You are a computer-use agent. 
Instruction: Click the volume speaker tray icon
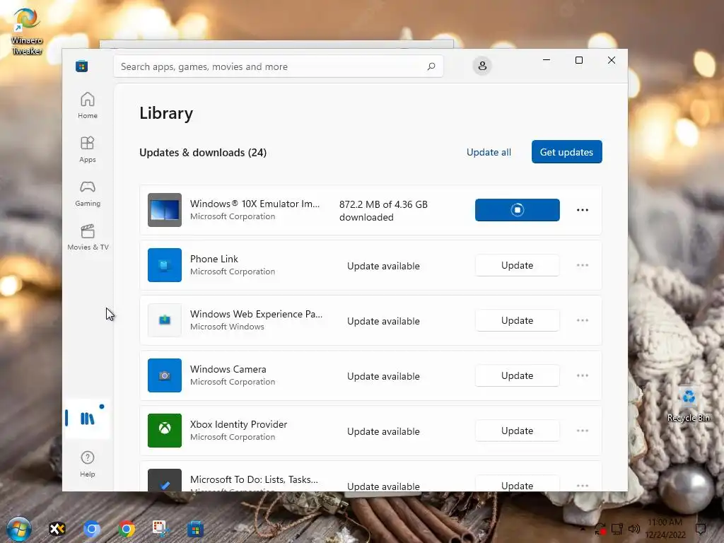(634, 529)
